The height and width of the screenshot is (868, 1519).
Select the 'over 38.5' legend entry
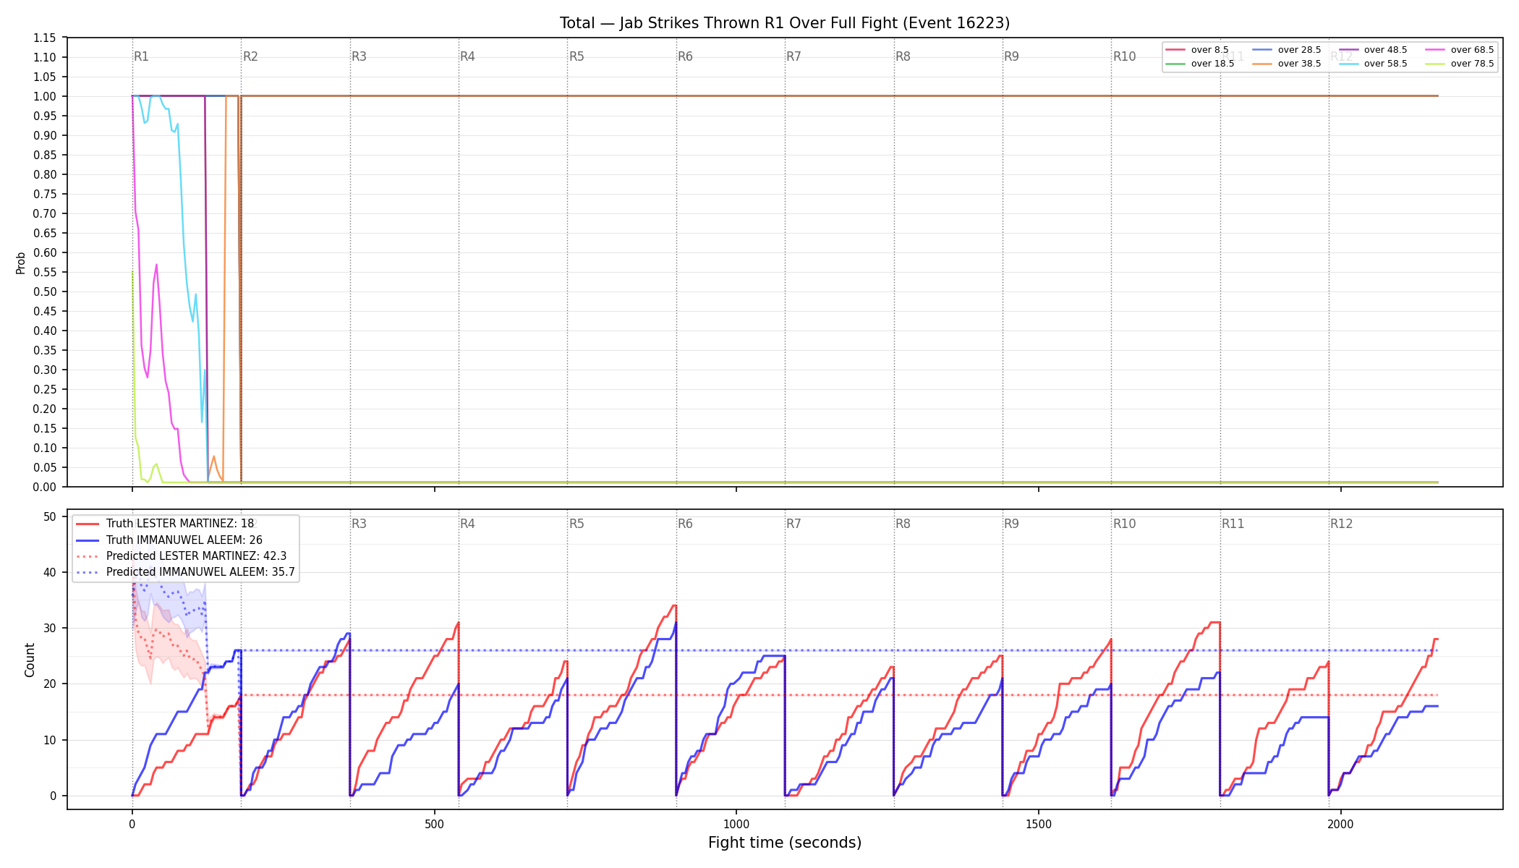coord(1286,64)
